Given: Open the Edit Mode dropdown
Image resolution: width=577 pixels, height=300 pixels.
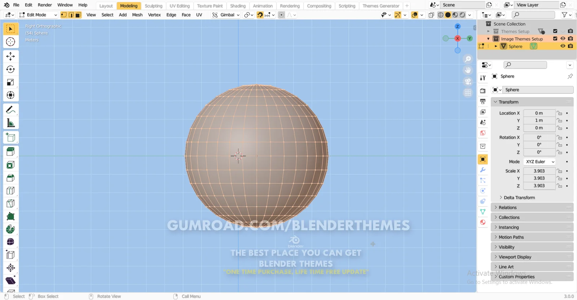Looking at the screenshot, I should tap(38, 15).
